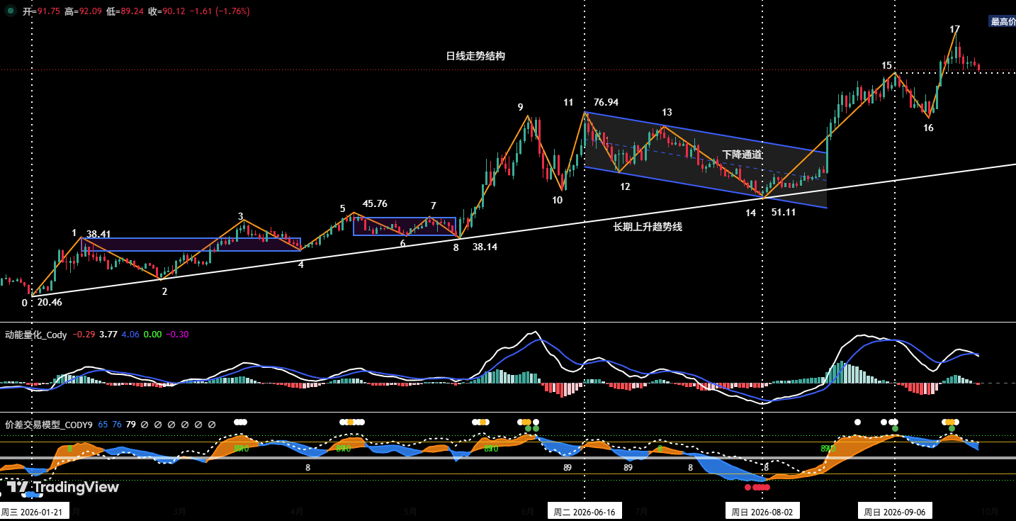The height and width of the screenshot is (521, 1016).
Task: Click the 51.11 low price label
Action: (x=783, y=212)
